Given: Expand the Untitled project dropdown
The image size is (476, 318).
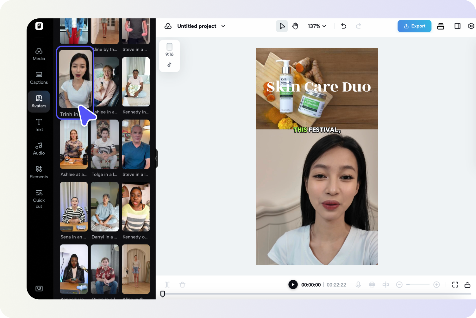Looking at the screenshot, I should (x=223, y=26).
